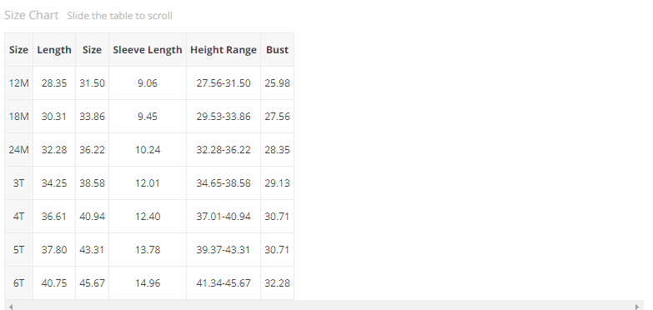Choose the 6T size row label

tap(18, 283)
